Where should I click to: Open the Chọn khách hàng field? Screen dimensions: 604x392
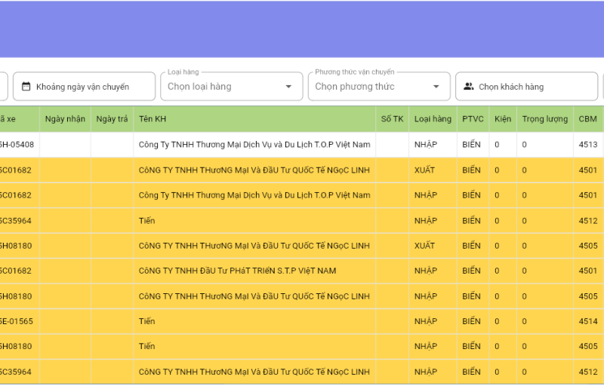pyautogui.click(x=528, y=87)
